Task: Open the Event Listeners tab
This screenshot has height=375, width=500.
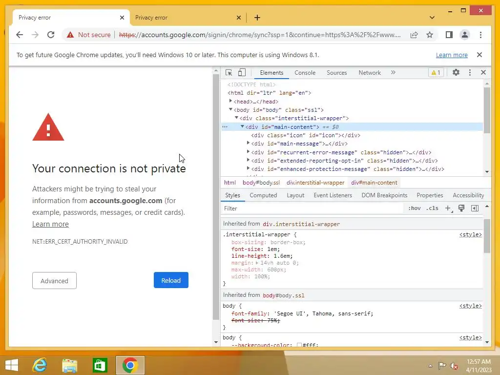Action: (x=333, y=195)
